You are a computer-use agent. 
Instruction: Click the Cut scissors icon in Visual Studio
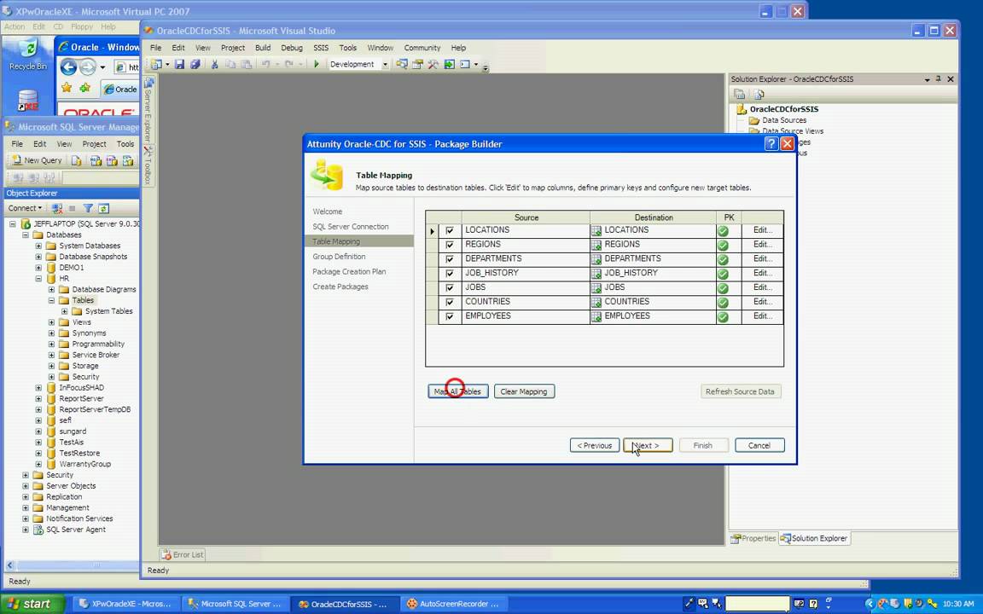pos(214,64)
